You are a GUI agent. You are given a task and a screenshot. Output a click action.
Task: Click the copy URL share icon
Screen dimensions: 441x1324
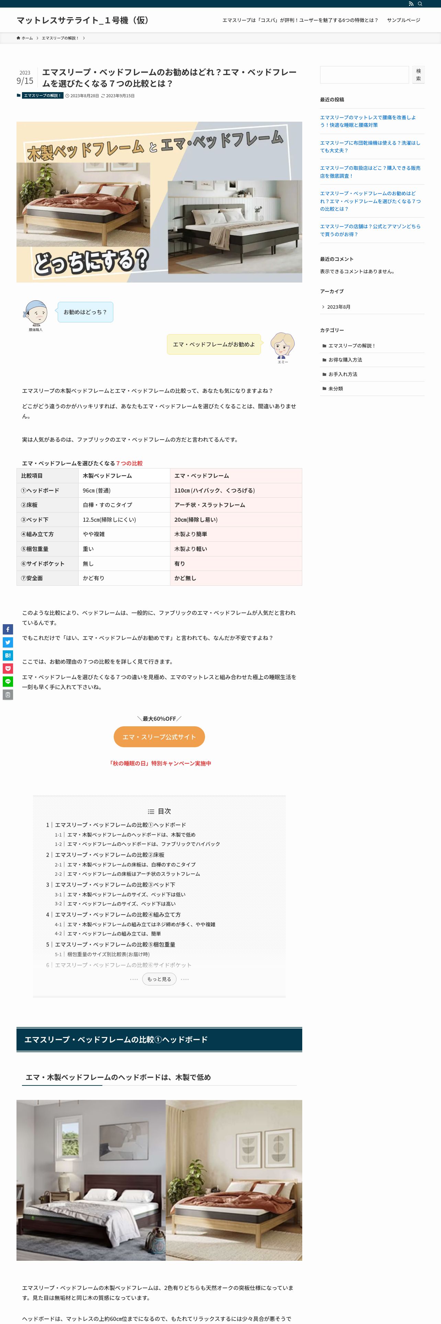point(8,695)
